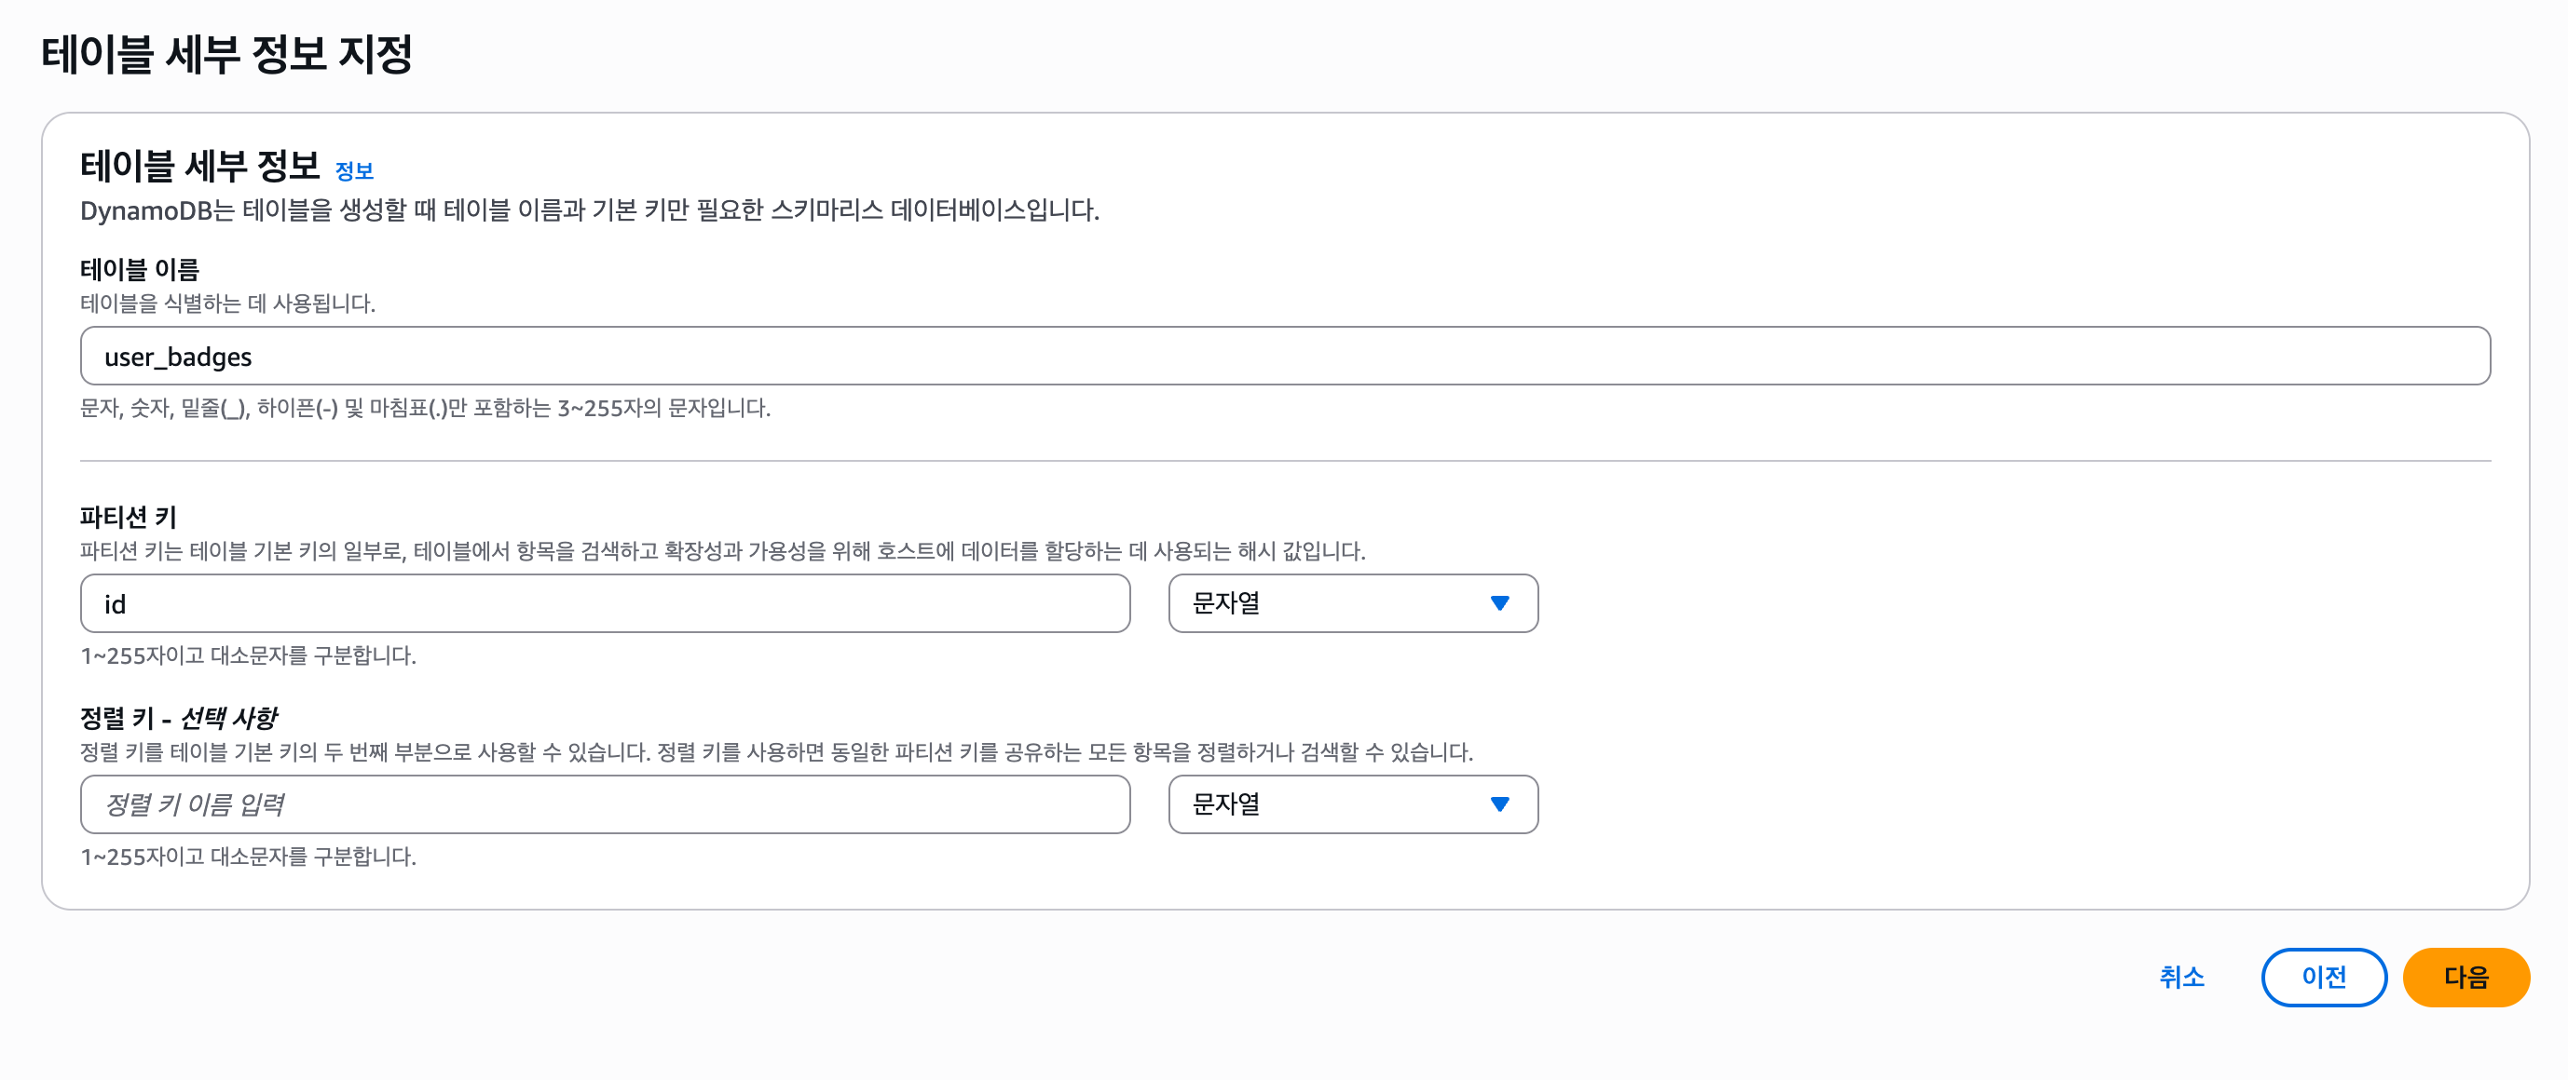Screen dimensions: 2568x1080
Task: Open the partition key 문자열 type dropdown
Action: (1351, 603)
